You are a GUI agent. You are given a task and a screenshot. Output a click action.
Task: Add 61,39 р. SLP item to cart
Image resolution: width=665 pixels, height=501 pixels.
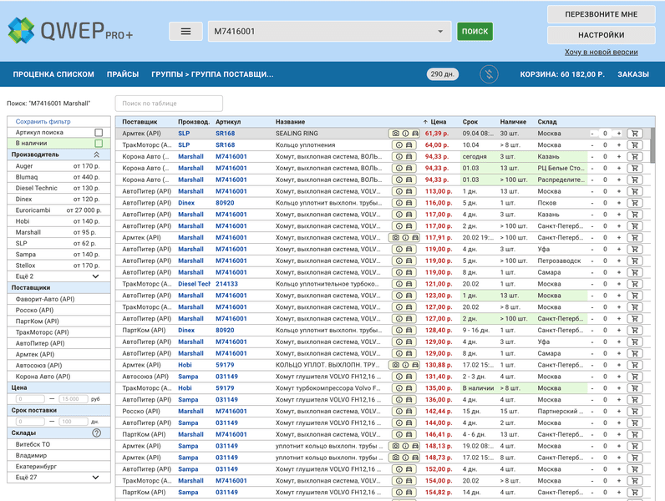634,133
